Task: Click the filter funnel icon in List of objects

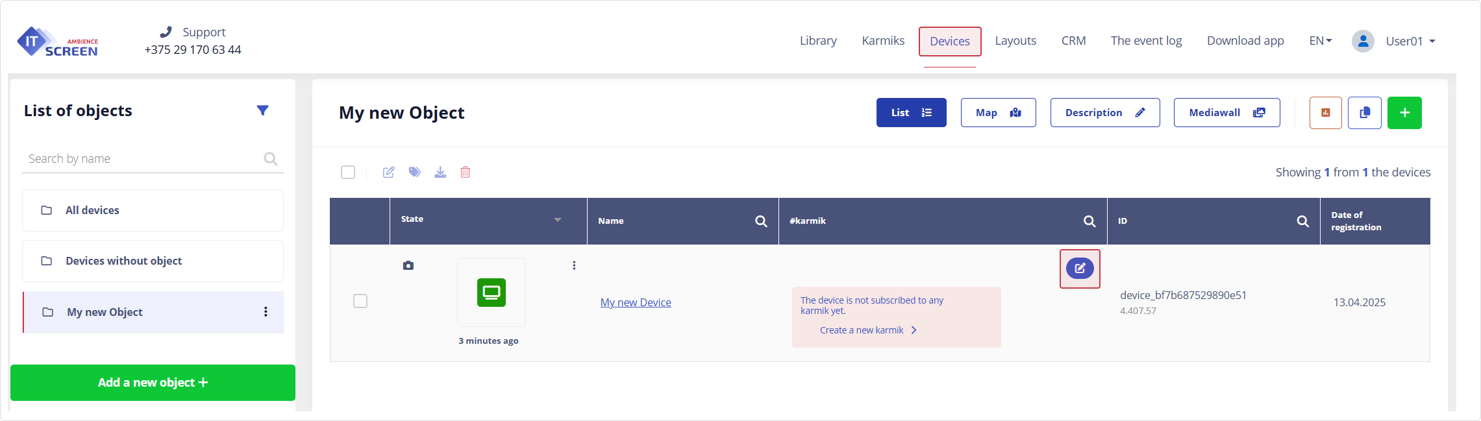Action: coord(262,110)
